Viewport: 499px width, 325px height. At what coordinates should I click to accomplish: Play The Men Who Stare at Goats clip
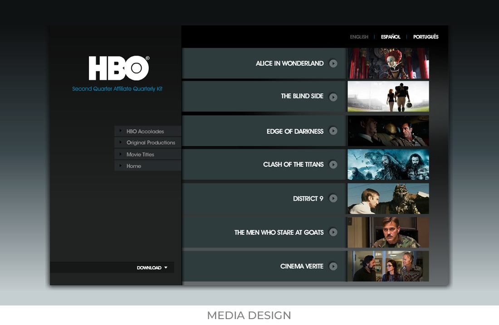333,232
